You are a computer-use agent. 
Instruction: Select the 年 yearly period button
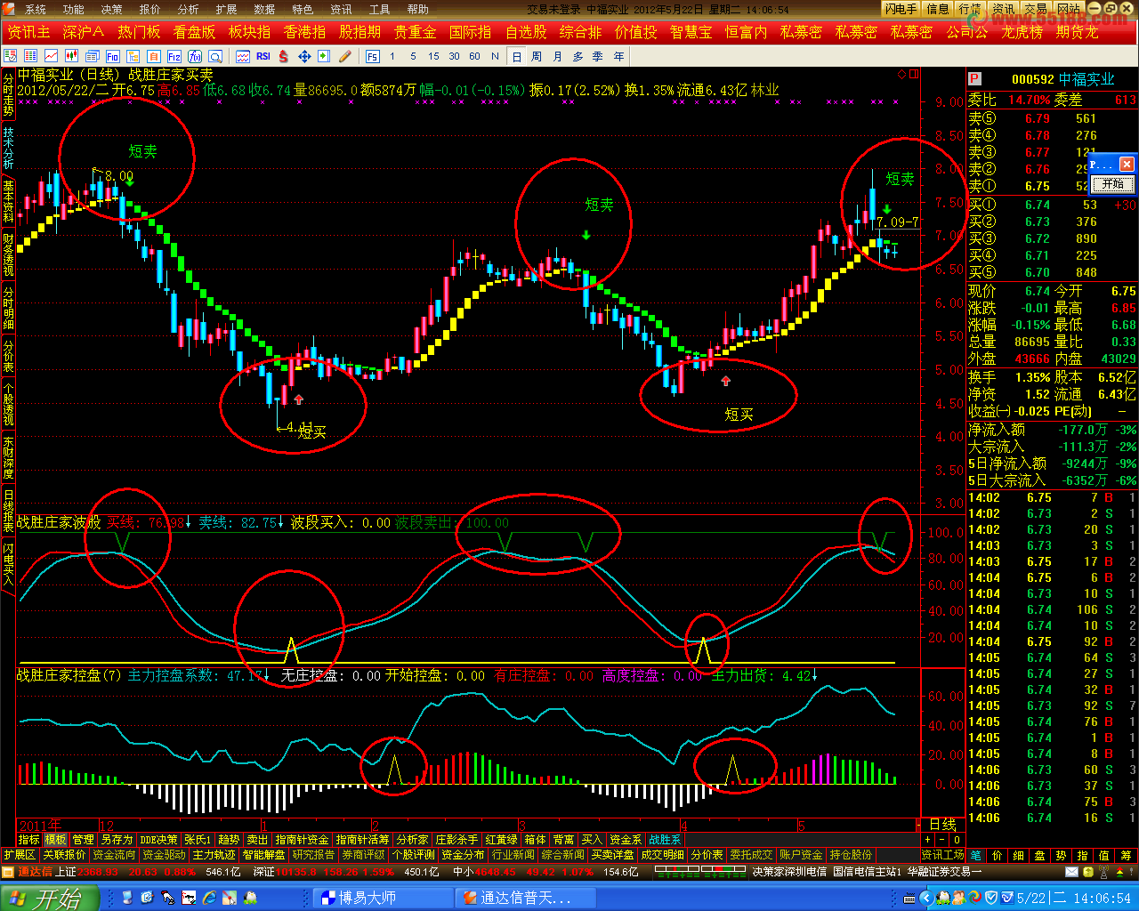(x=618, y=56)
